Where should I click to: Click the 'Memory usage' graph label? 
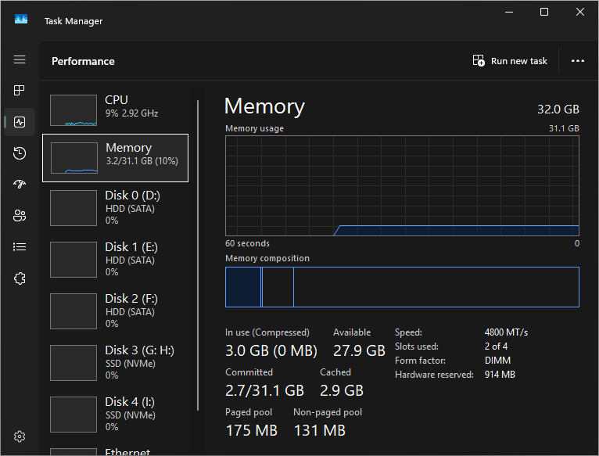254,128
